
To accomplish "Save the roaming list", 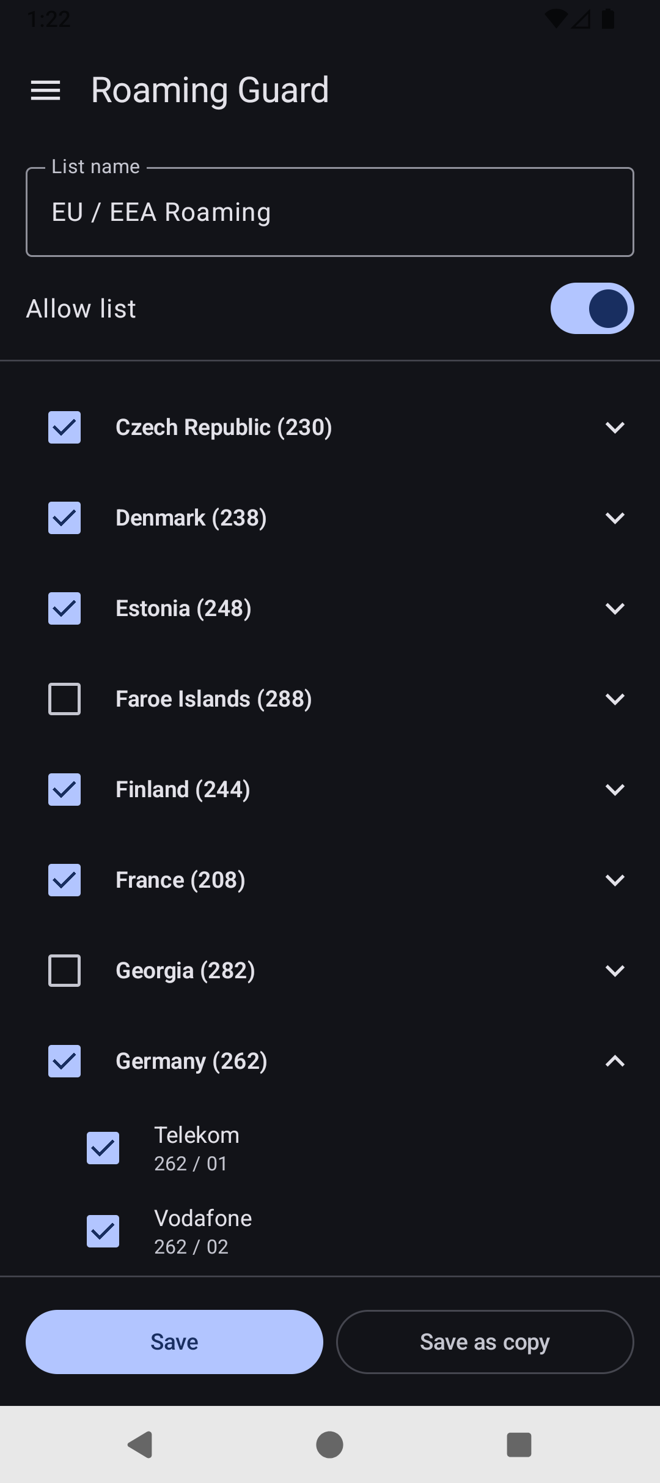I will coord(174,1342).
